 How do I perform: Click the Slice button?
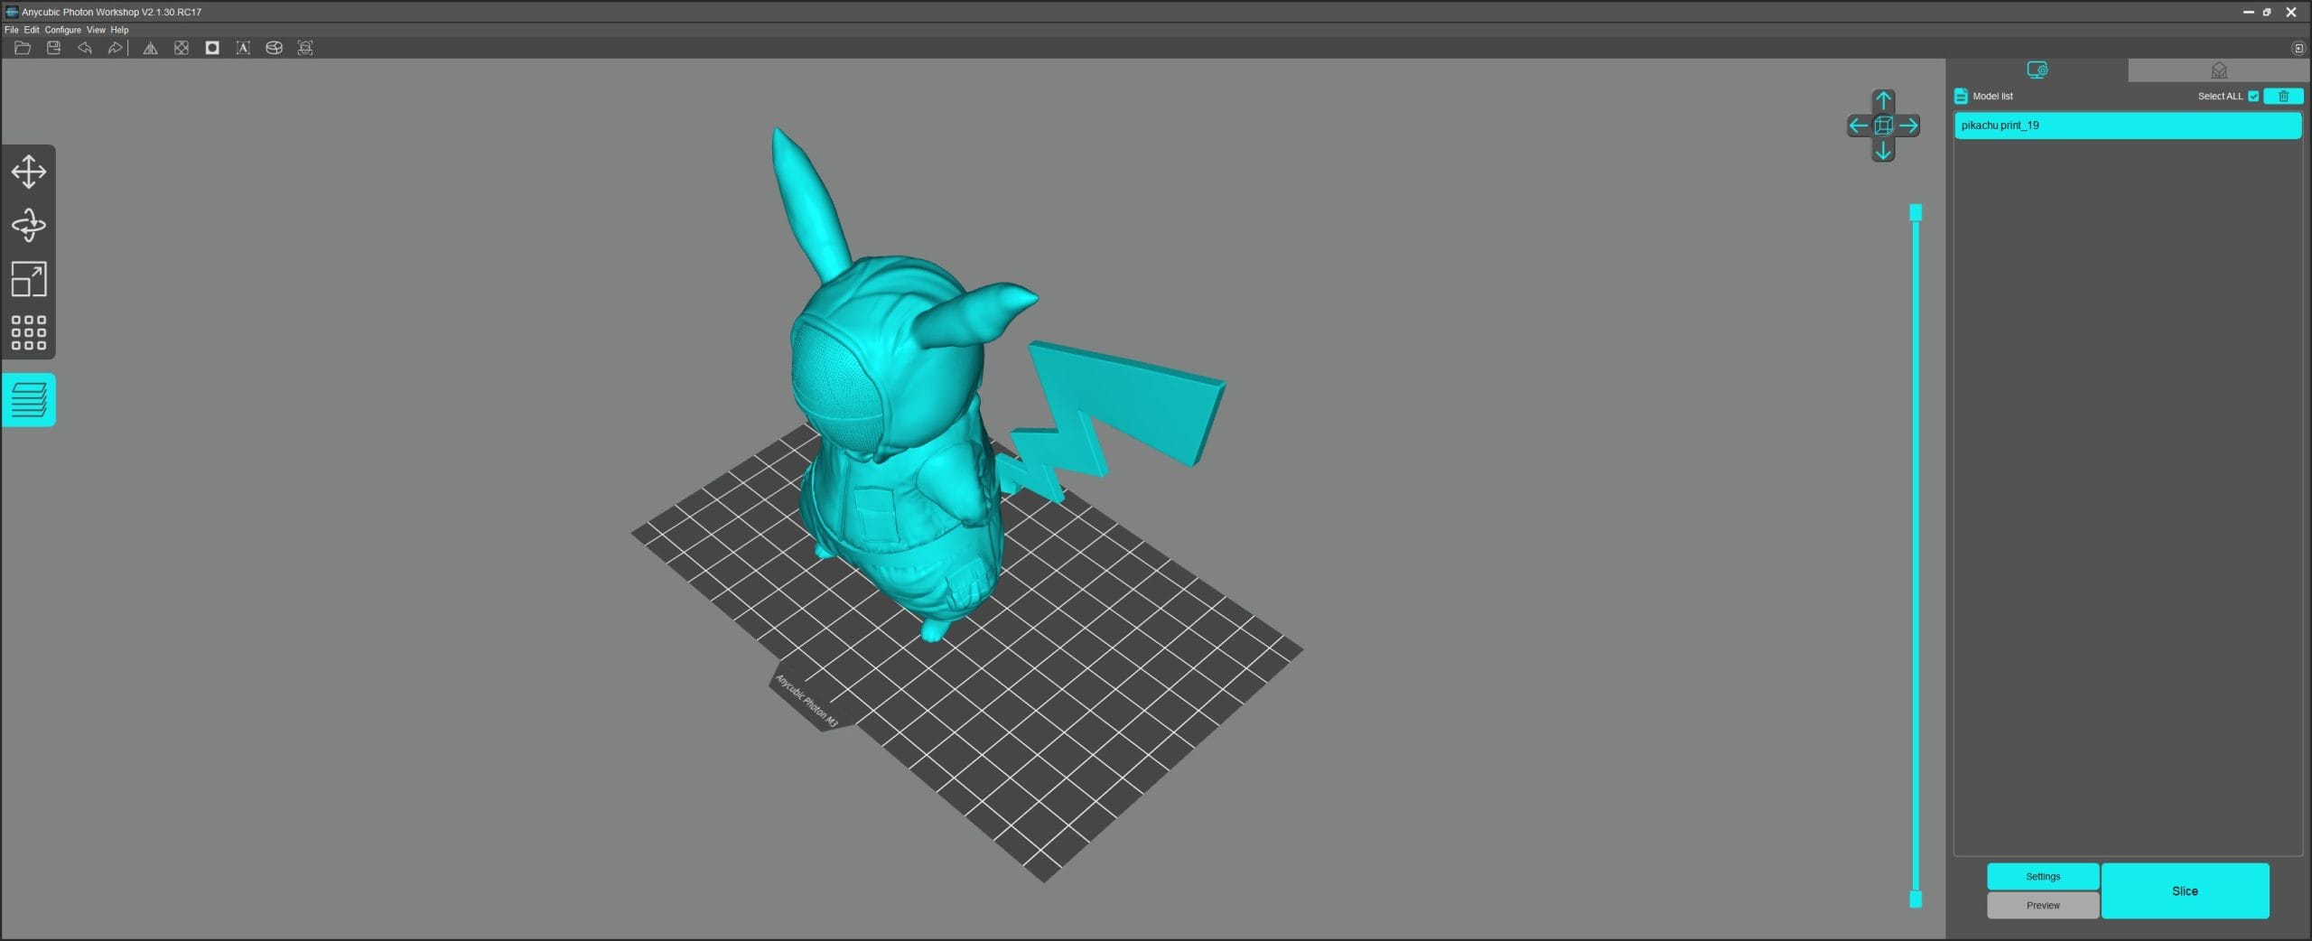[2185, 890]
